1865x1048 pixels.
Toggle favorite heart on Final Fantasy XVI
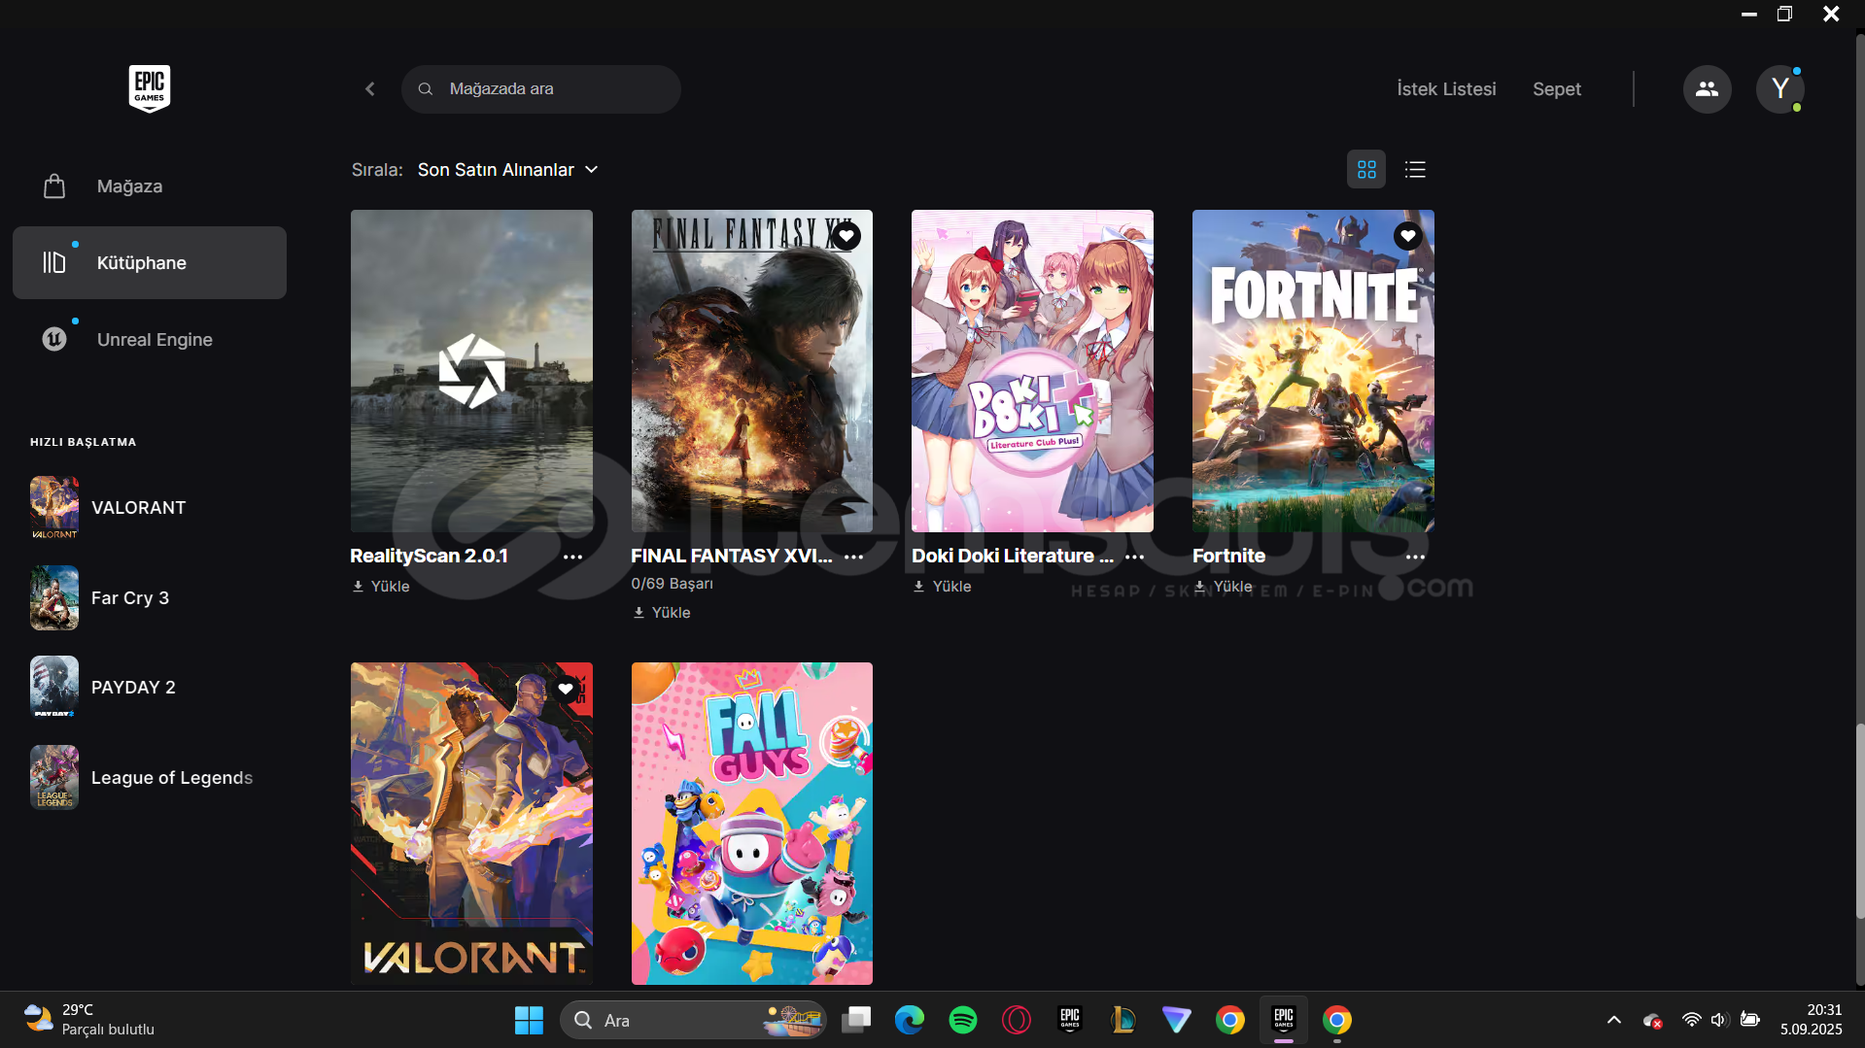(x=846, y=236)
